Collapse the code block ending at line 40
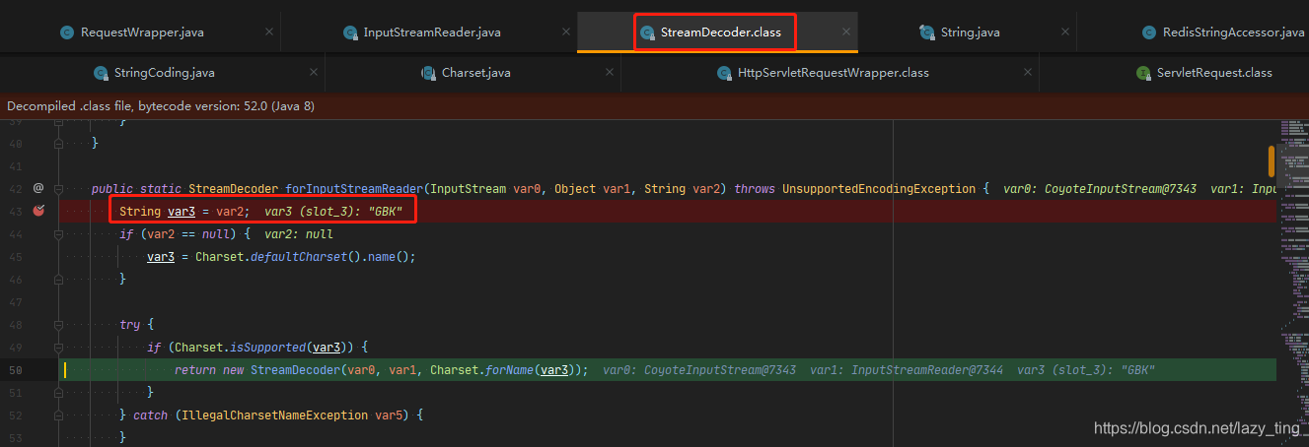 click(x=61, y=143)
